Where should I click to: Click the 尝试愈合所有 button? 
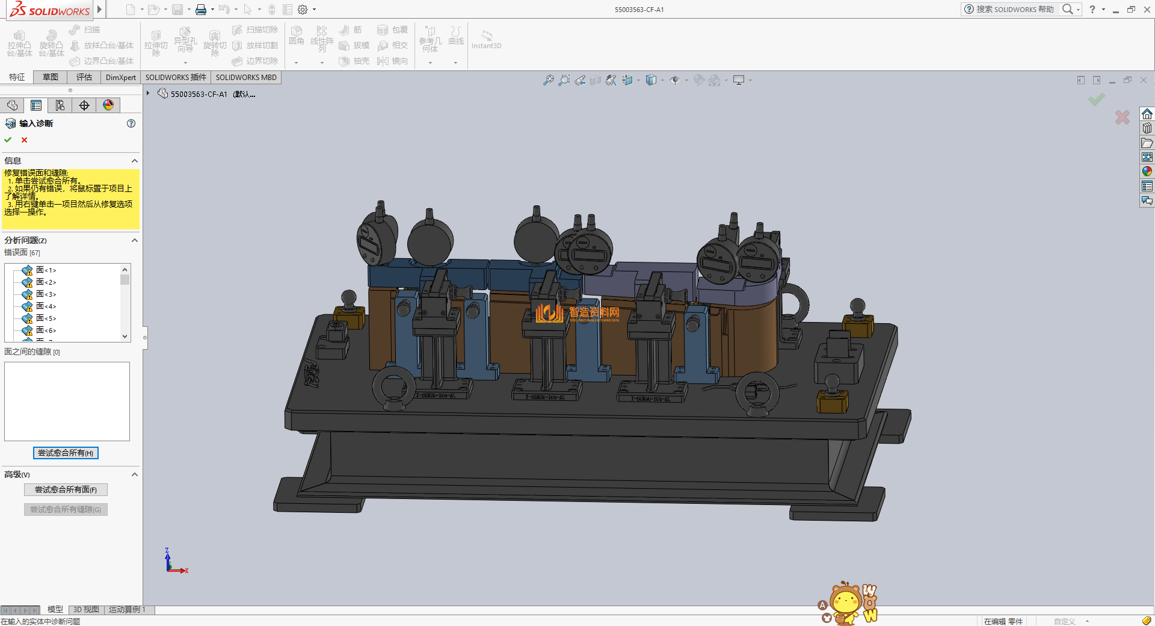click(x=66, y=453)
